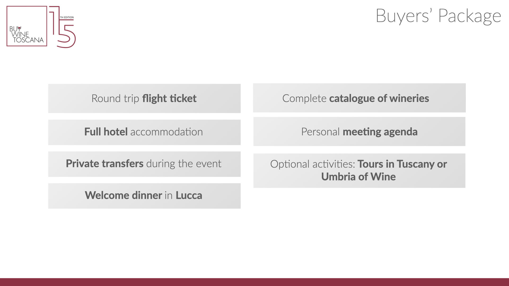Screen dimensions: 509x286
Task: Click the bold words flight ticket
Action: click(169, 99)
